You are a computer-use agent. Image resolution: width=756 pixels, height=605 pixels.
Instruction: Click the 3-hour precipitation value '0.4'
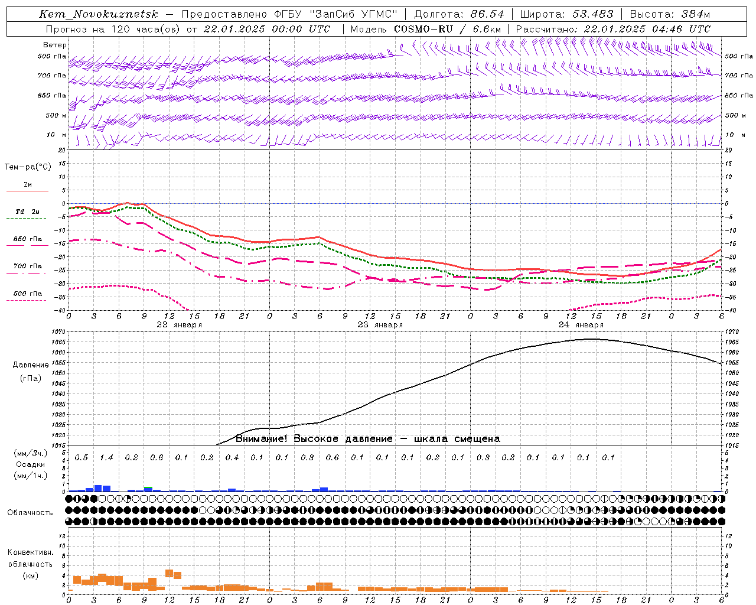232,457
